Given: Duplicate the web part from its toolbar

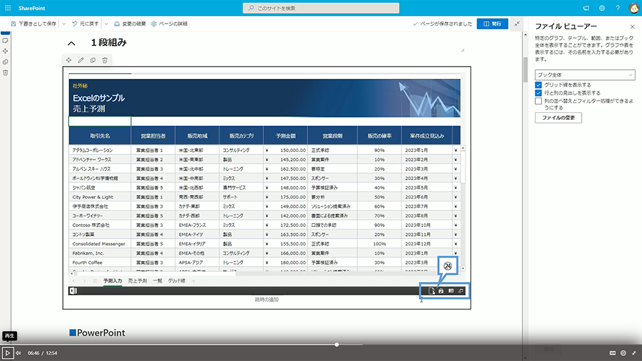Looking at the screenshot, I should (x=92, y=60).
